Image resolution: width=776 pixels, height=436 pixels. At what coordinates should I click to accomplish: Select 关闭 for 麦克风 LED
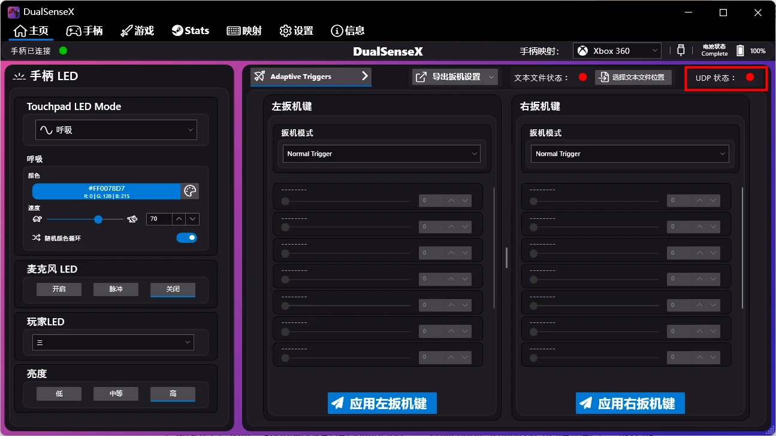click(173, 289)
